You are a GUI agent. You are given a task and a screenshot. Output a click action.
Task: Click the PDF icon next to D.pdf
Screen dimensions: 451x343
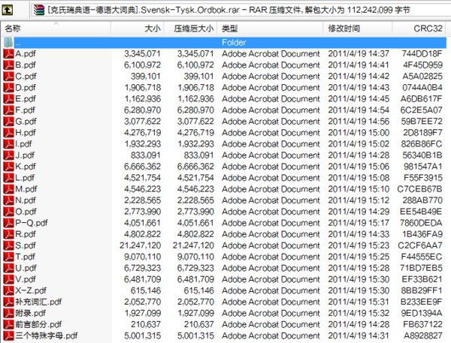pos(8,87)
